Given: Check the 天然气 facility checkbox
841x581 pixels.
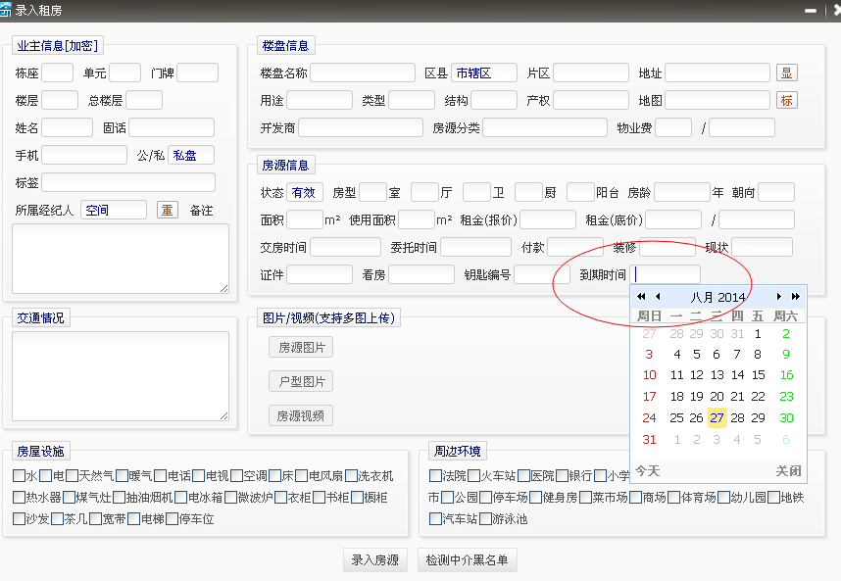Looking at the screenshot, I should [x=73, y=476].
